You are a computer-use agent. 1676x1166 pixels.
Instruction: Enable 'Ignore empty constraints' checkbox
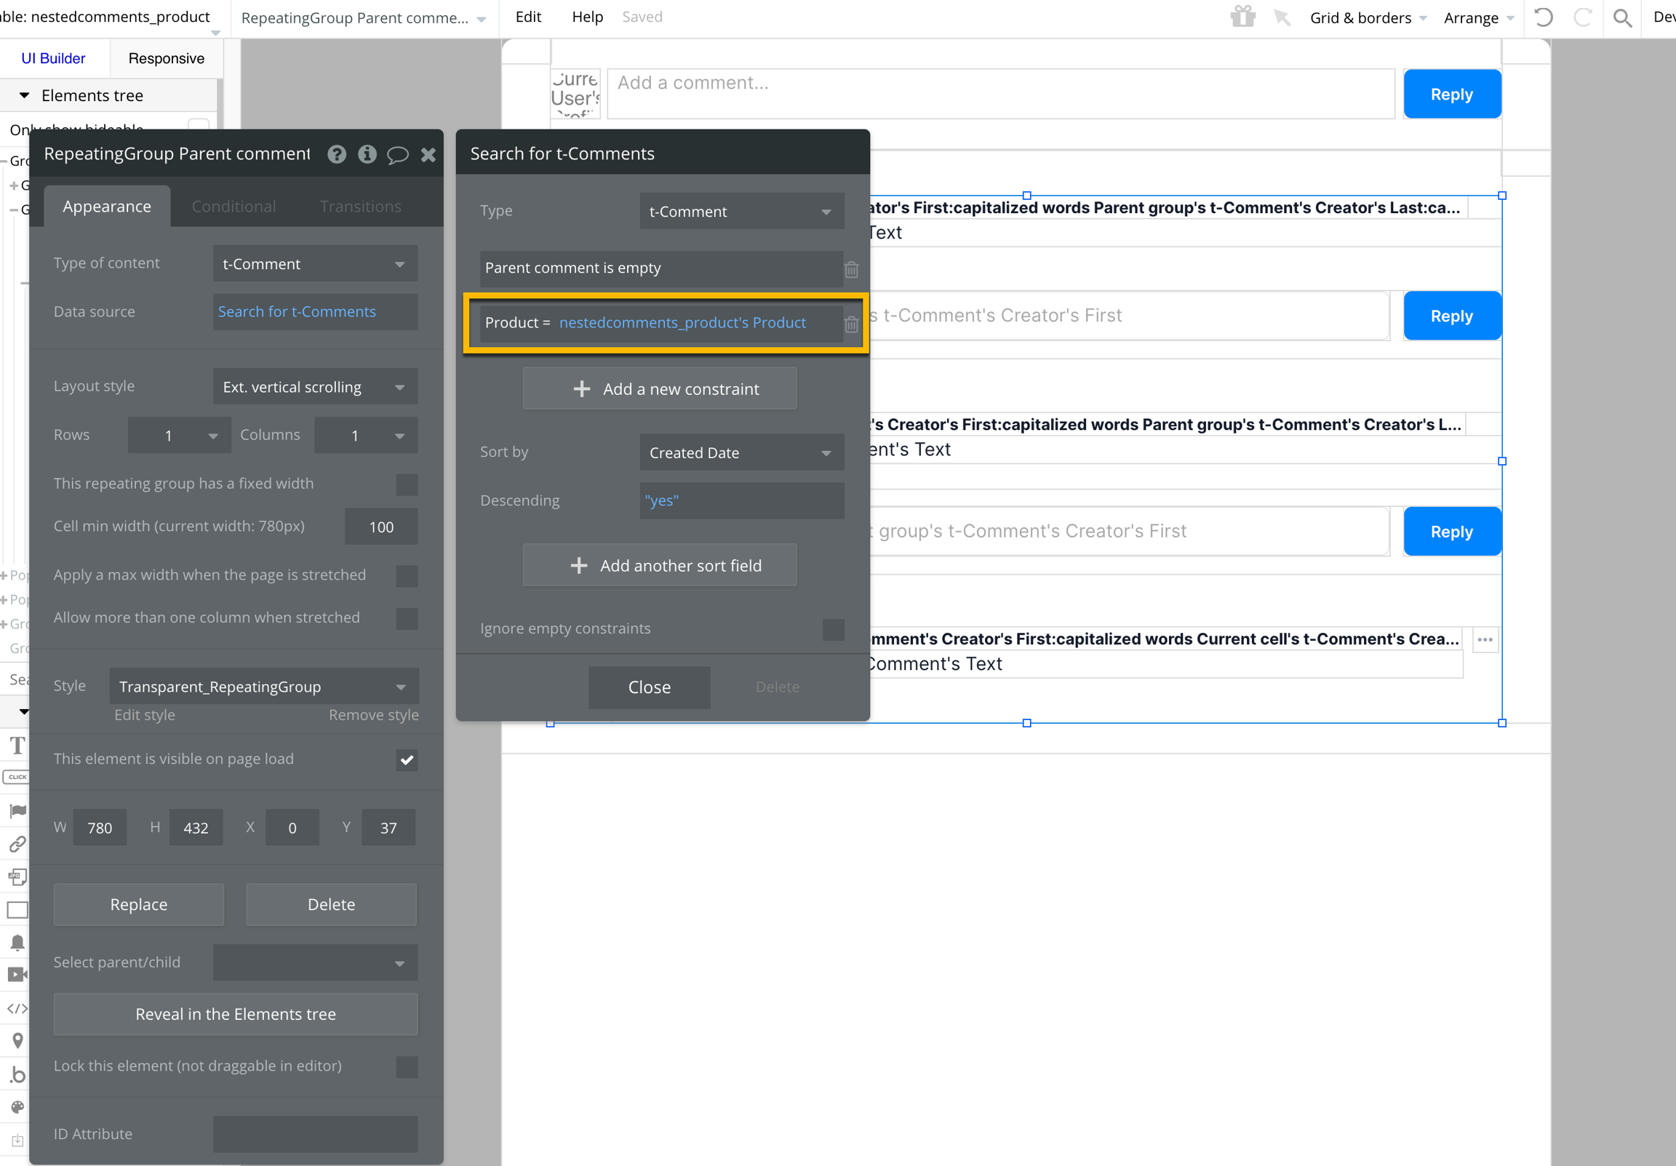pyautogui.click(x=833, y=629)
